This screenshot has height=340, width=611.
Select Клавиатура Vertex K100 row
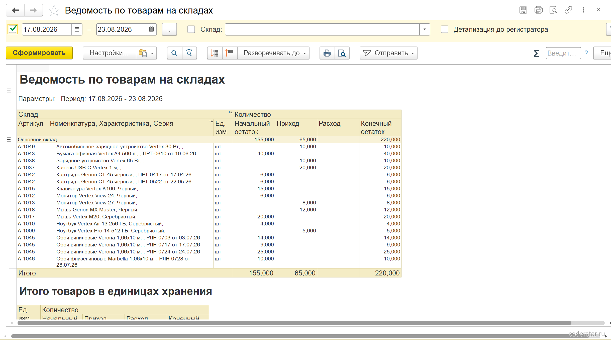pos(209,189)
